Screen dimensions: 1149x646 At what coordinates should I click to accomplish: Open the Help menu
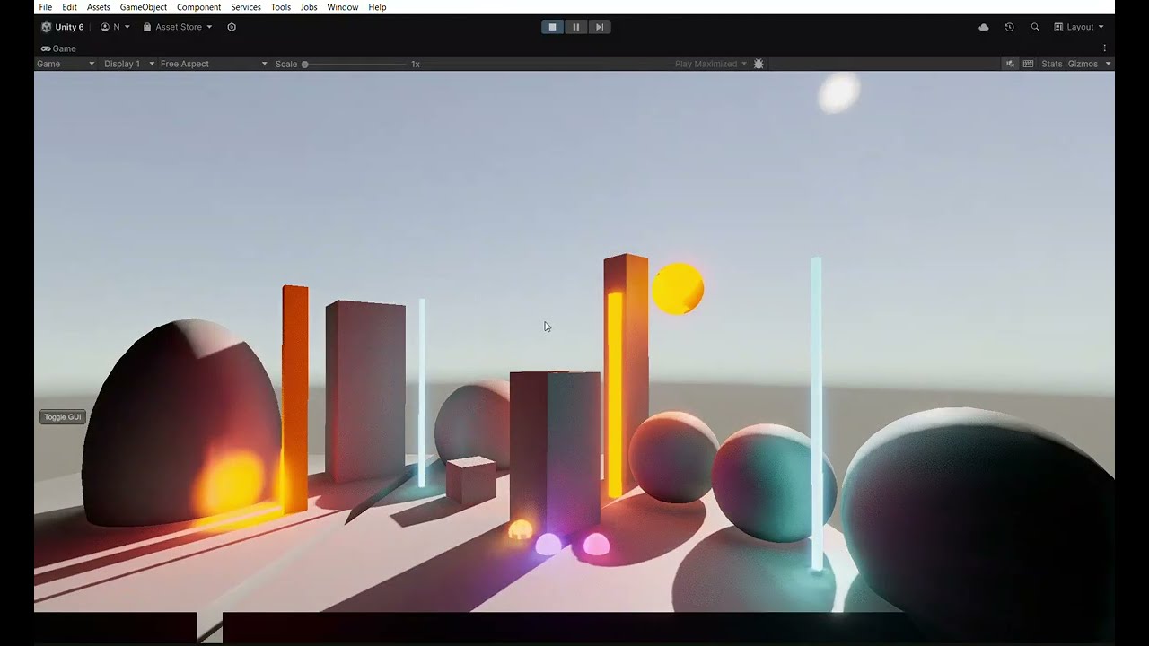(x=377, y=7)
